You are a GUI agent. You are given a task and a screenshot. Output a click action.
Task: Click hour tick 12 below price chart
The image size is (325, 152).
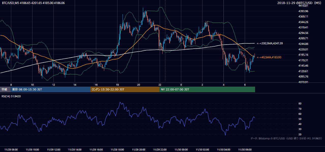tap(53, 85)
